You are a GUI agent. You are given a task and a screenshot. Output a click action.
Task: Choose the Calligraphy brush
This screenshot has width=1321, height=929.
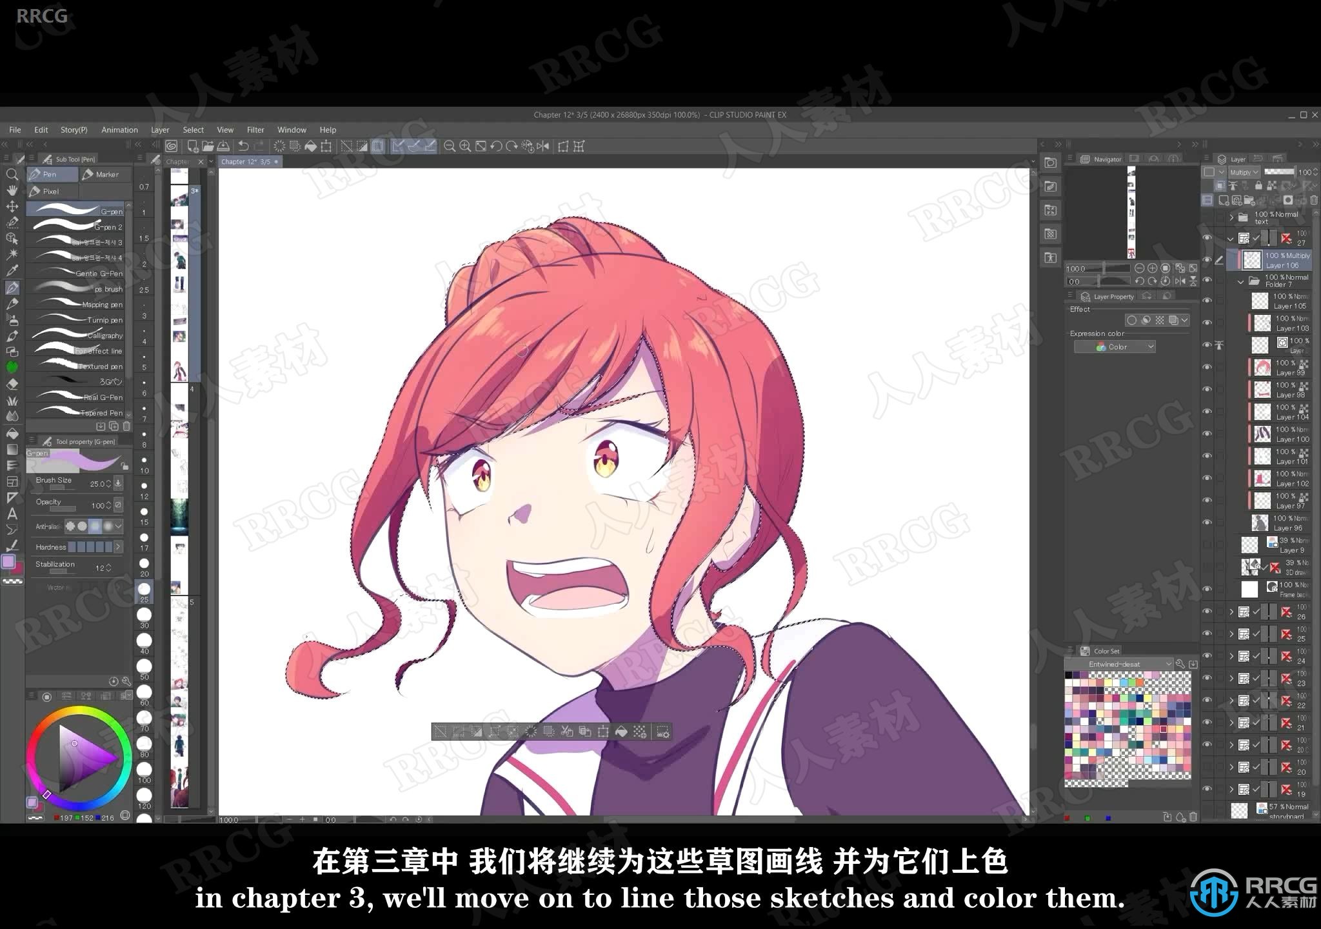78,335
